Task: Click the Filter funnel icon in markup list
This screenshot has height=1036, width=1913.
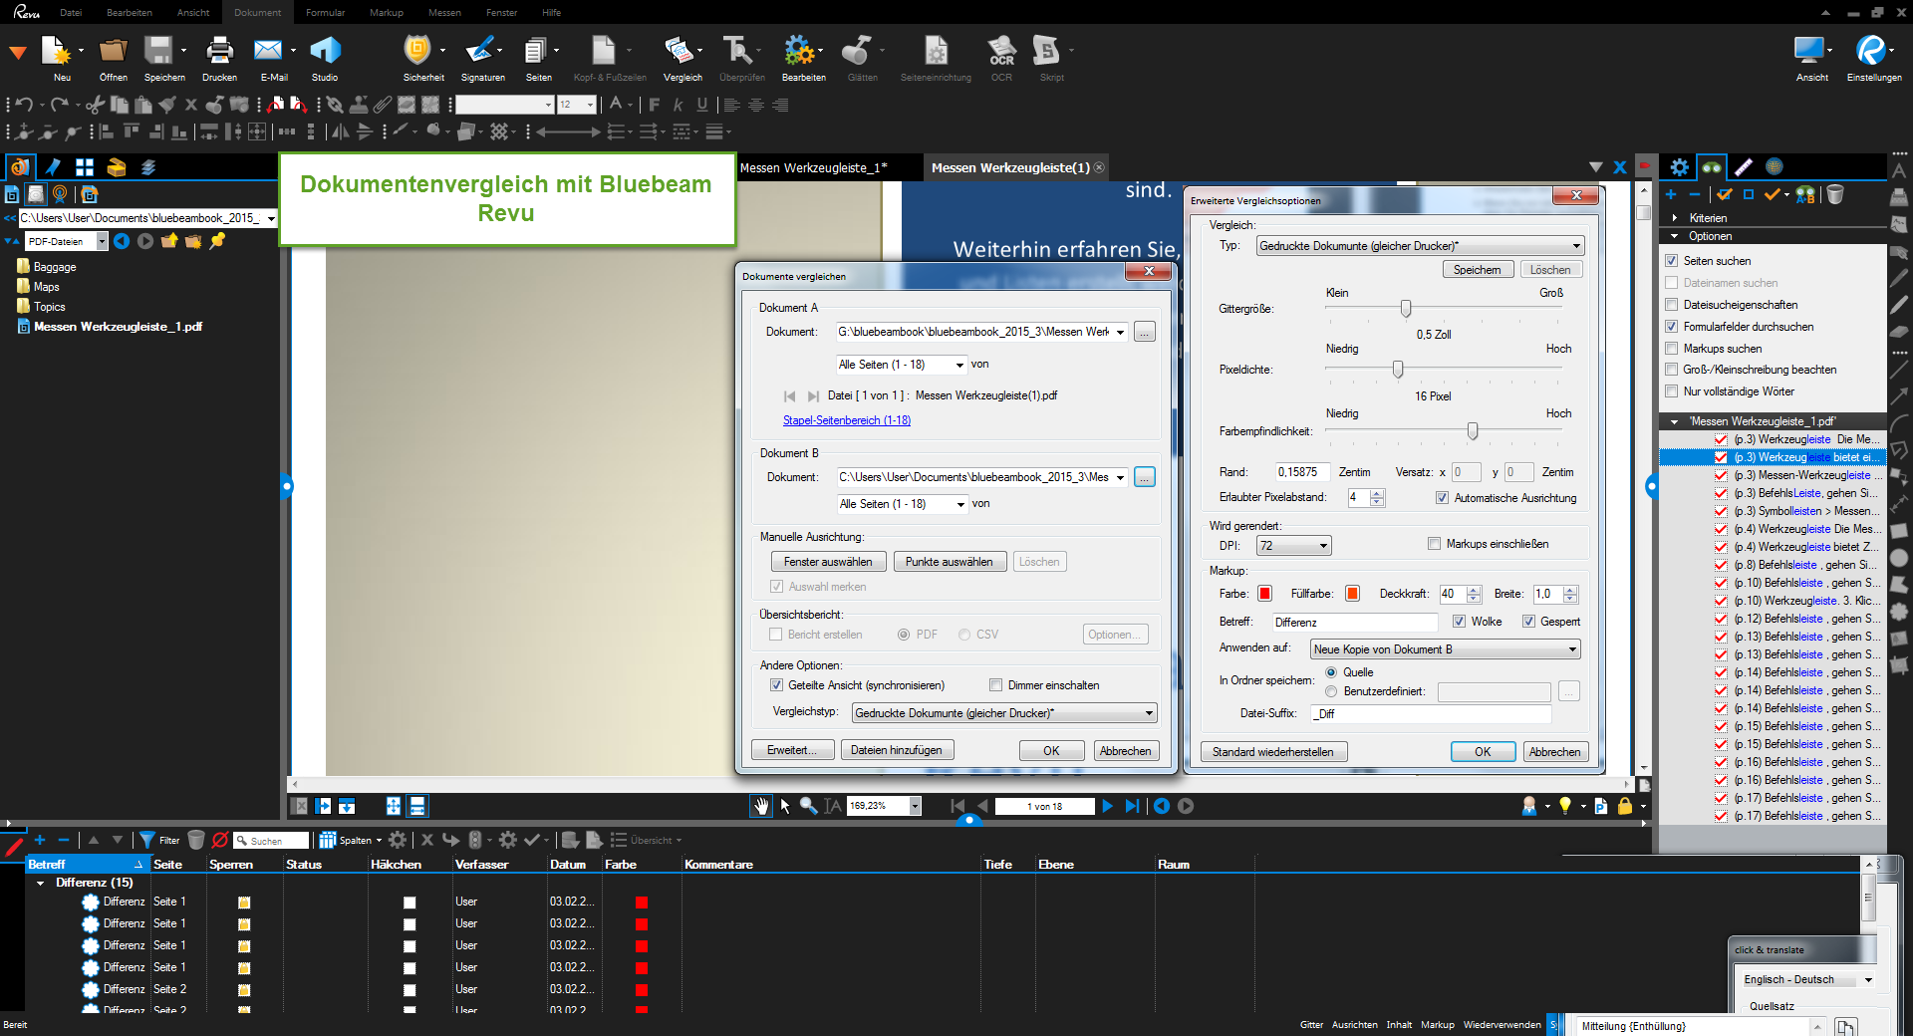Action: pyautogui.click(x=147, y=840)
